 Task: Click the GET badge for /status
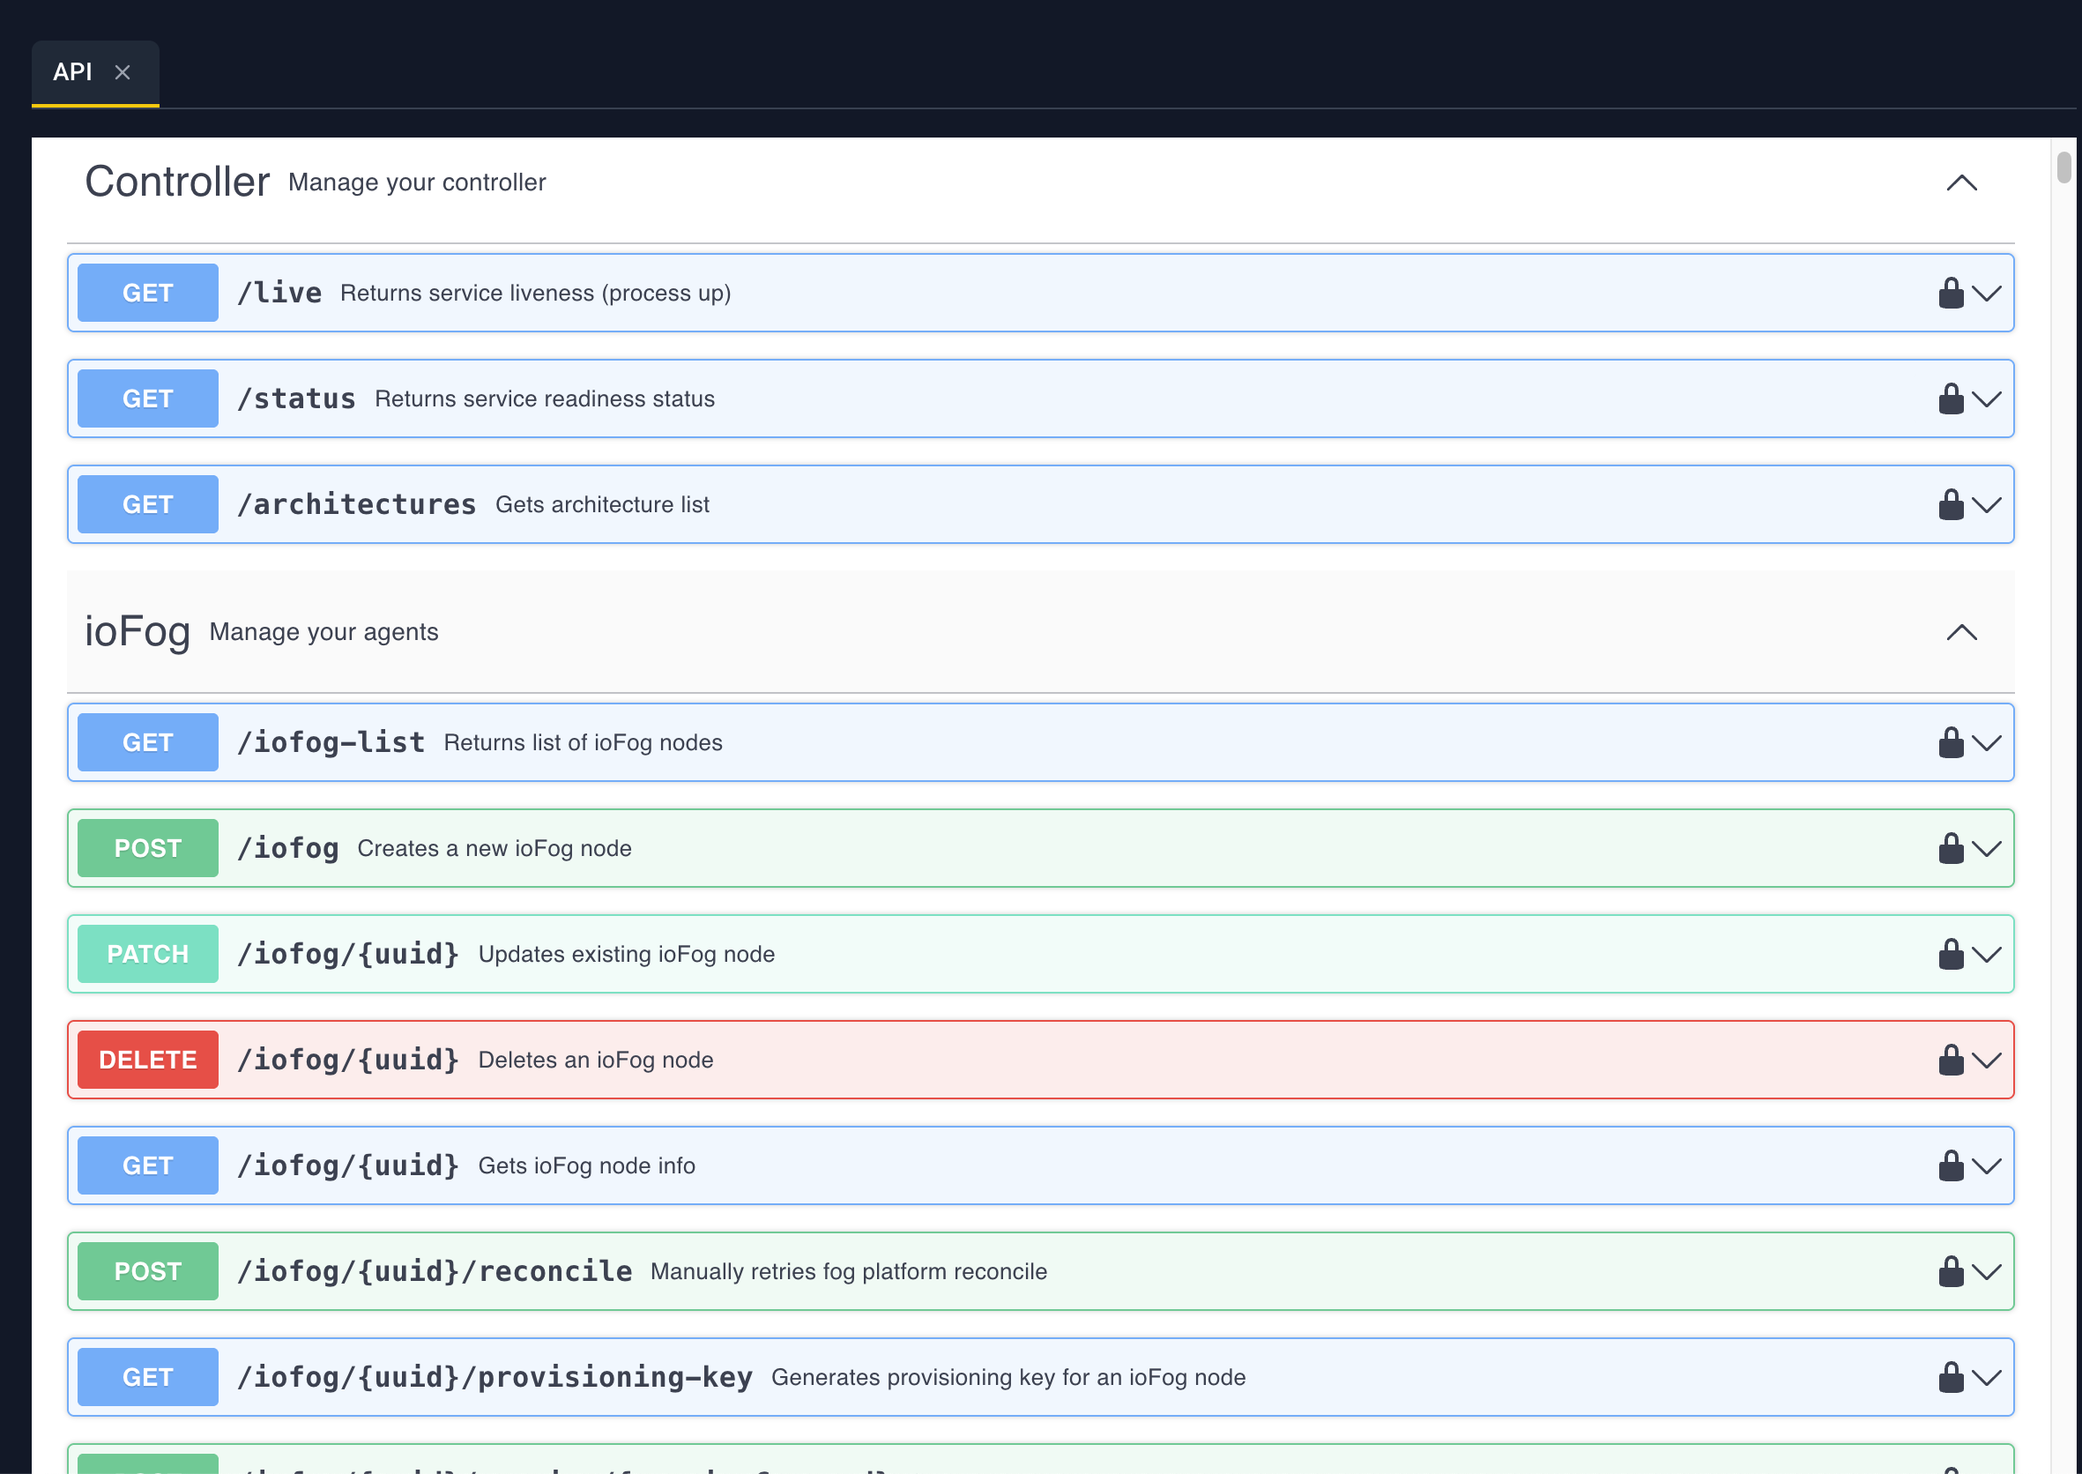pos(148,398)
